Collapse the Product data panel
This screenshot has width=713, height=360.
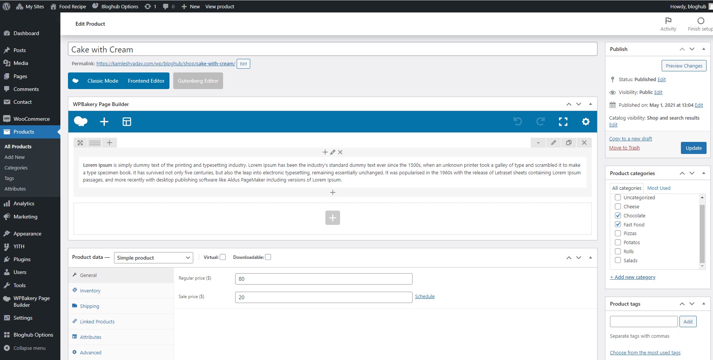(x=590, y=257)
